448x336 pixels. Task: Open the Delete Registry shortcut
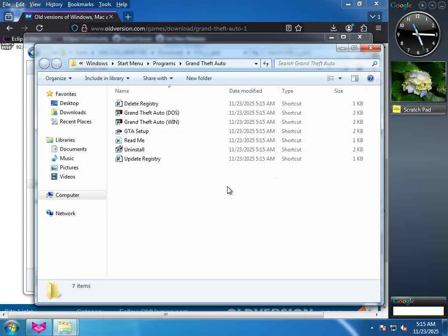click(x=141, y=104)
